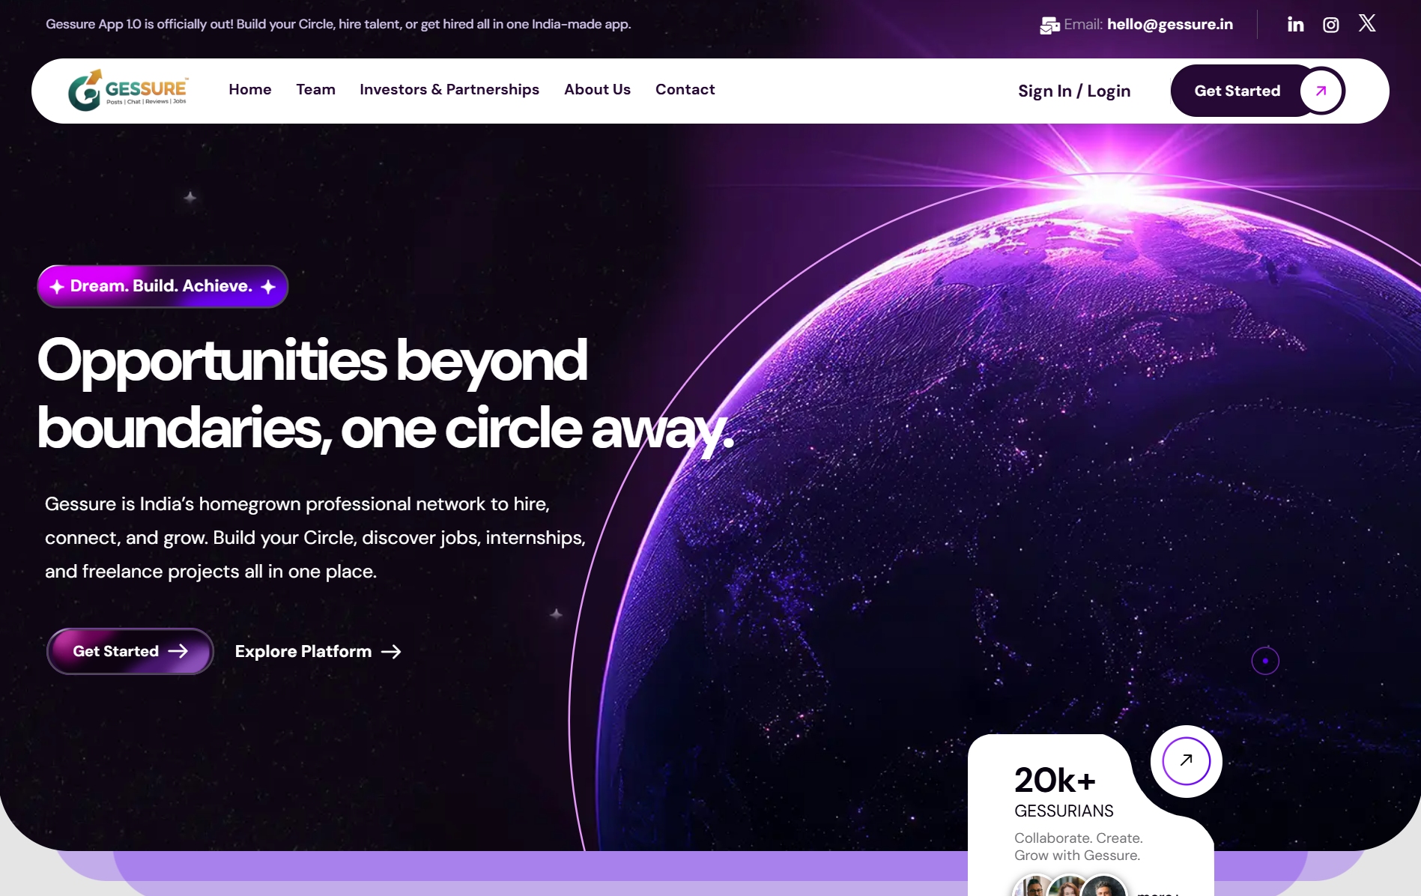The image size is (1421, 896).
Task: Open the Contact page
Action: click(685, 89)
